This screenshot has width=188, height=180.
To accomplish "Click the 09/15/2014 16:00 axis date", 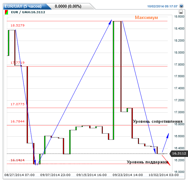I will point(91,175).
